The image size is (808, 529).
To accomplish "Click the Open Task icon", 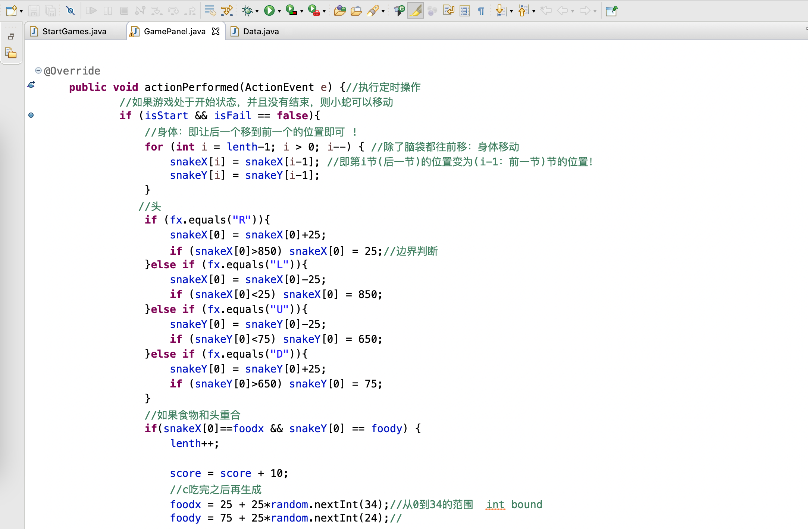I will pos(356,11).
